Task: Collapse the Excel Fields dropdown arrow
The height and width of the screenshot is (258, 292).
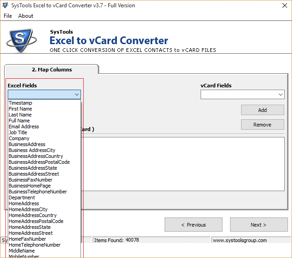Action: coord(77,95)
